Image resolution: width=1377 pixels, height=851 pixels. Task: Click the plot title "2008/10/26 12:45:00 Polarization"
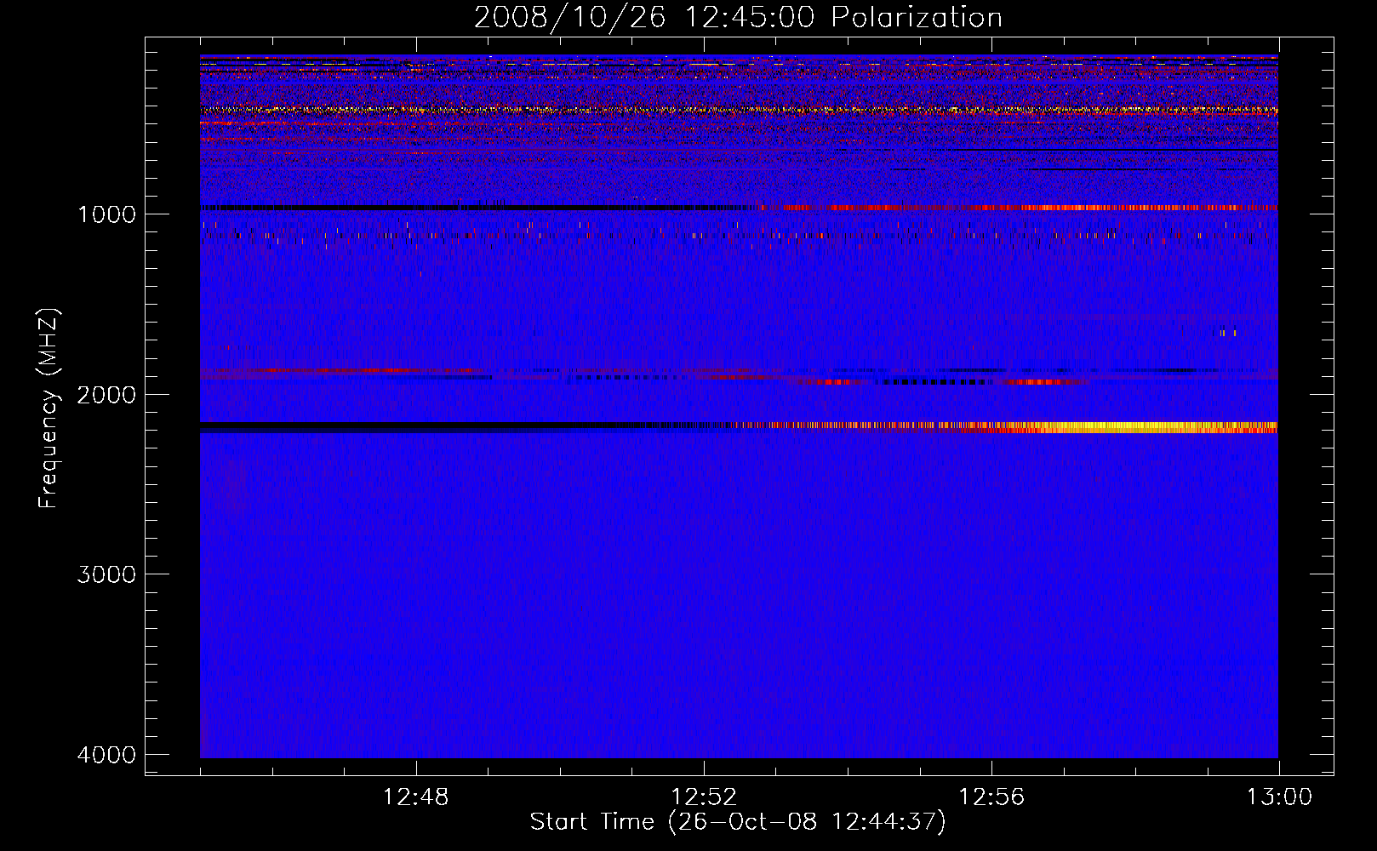click(x=738, y=18)
